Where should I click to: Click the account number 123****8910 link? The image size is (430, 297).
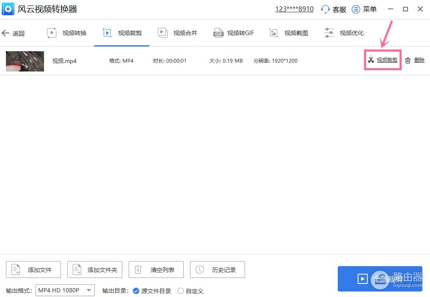(x=294, y=9)
